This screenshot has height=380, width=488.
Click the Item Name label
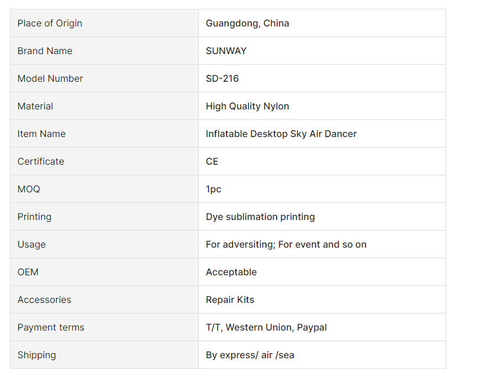pyautogui.click(x=41, y=134)
